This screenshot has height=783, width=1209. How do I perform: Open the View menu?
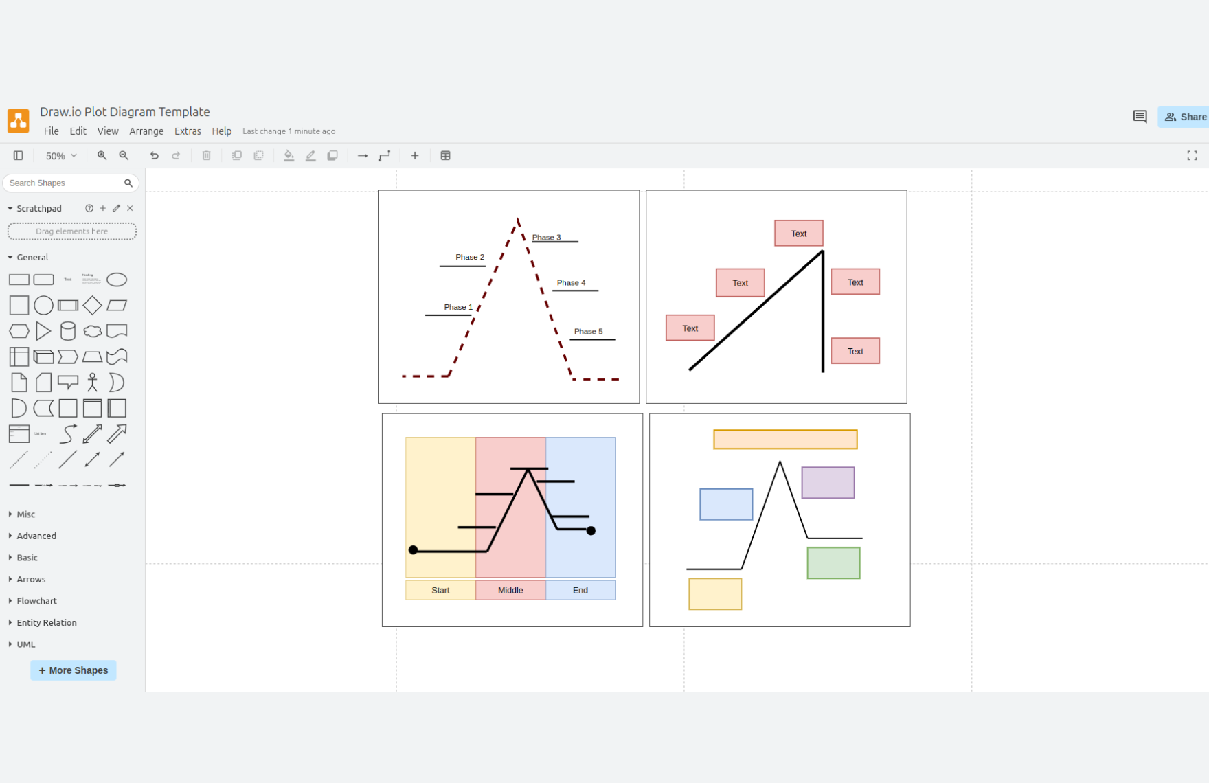[108, 131]
